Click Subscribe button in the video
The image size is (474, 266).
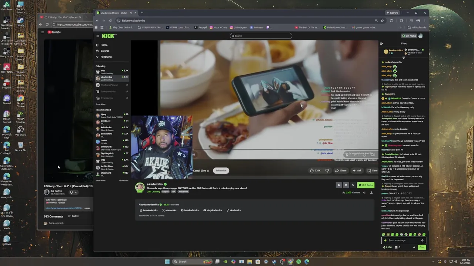[221, 170]
